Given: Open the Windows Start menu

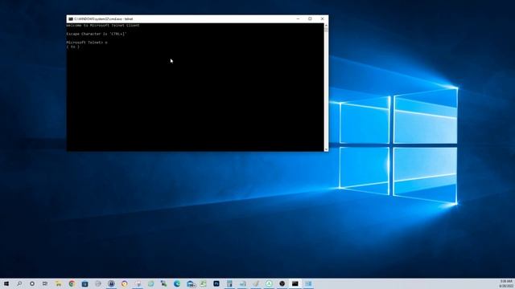Looking at the screenshot, I should coord(6,283).
